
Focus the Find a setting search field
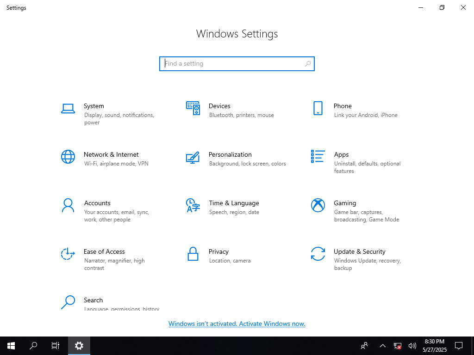click(237, 64)
